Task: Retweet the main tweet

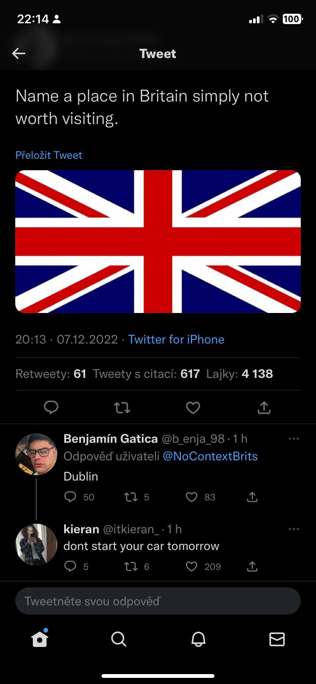Action: pos(122,408)
